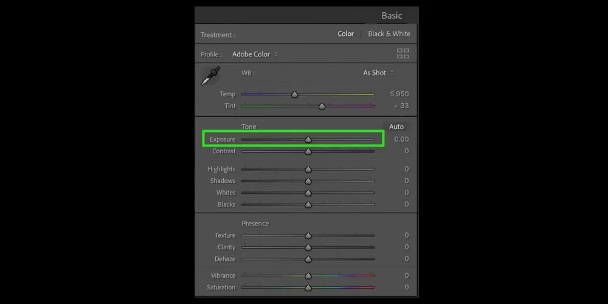
Task: Click the Saturation slider handle
Action: [308, 288]
